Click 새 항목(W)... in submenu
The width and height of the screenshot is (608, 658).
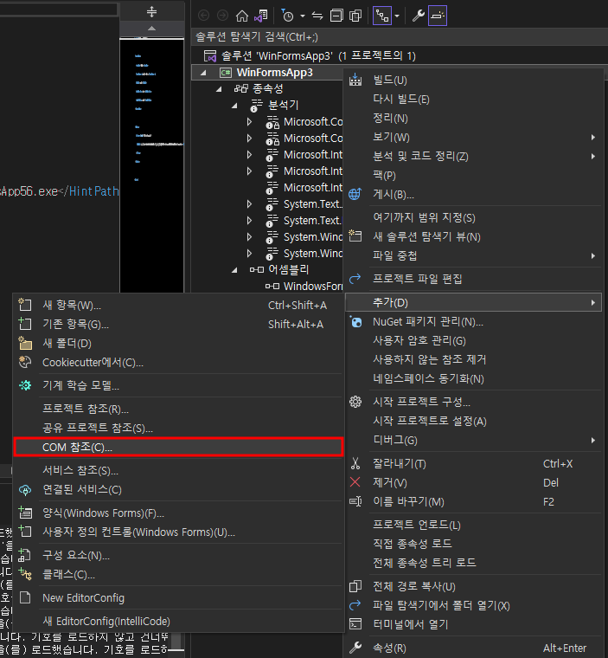point(178,305)
